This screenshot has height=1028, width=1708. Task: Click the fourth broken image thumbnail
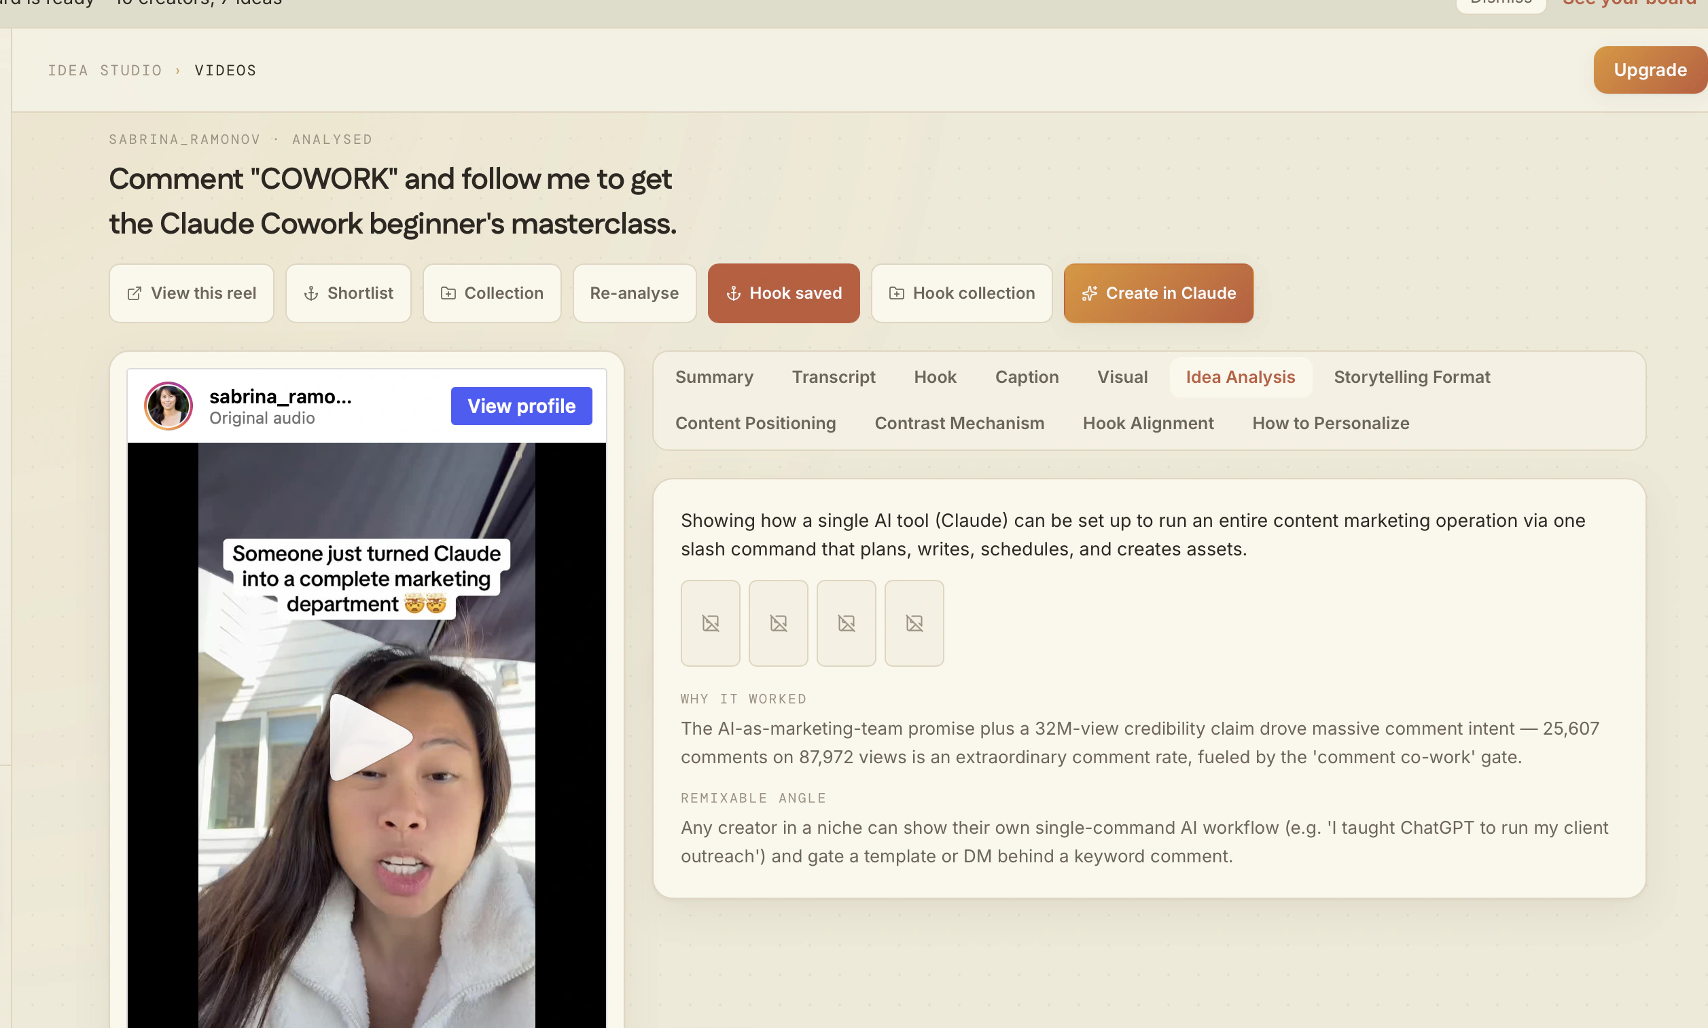click(x=914, y=623)
